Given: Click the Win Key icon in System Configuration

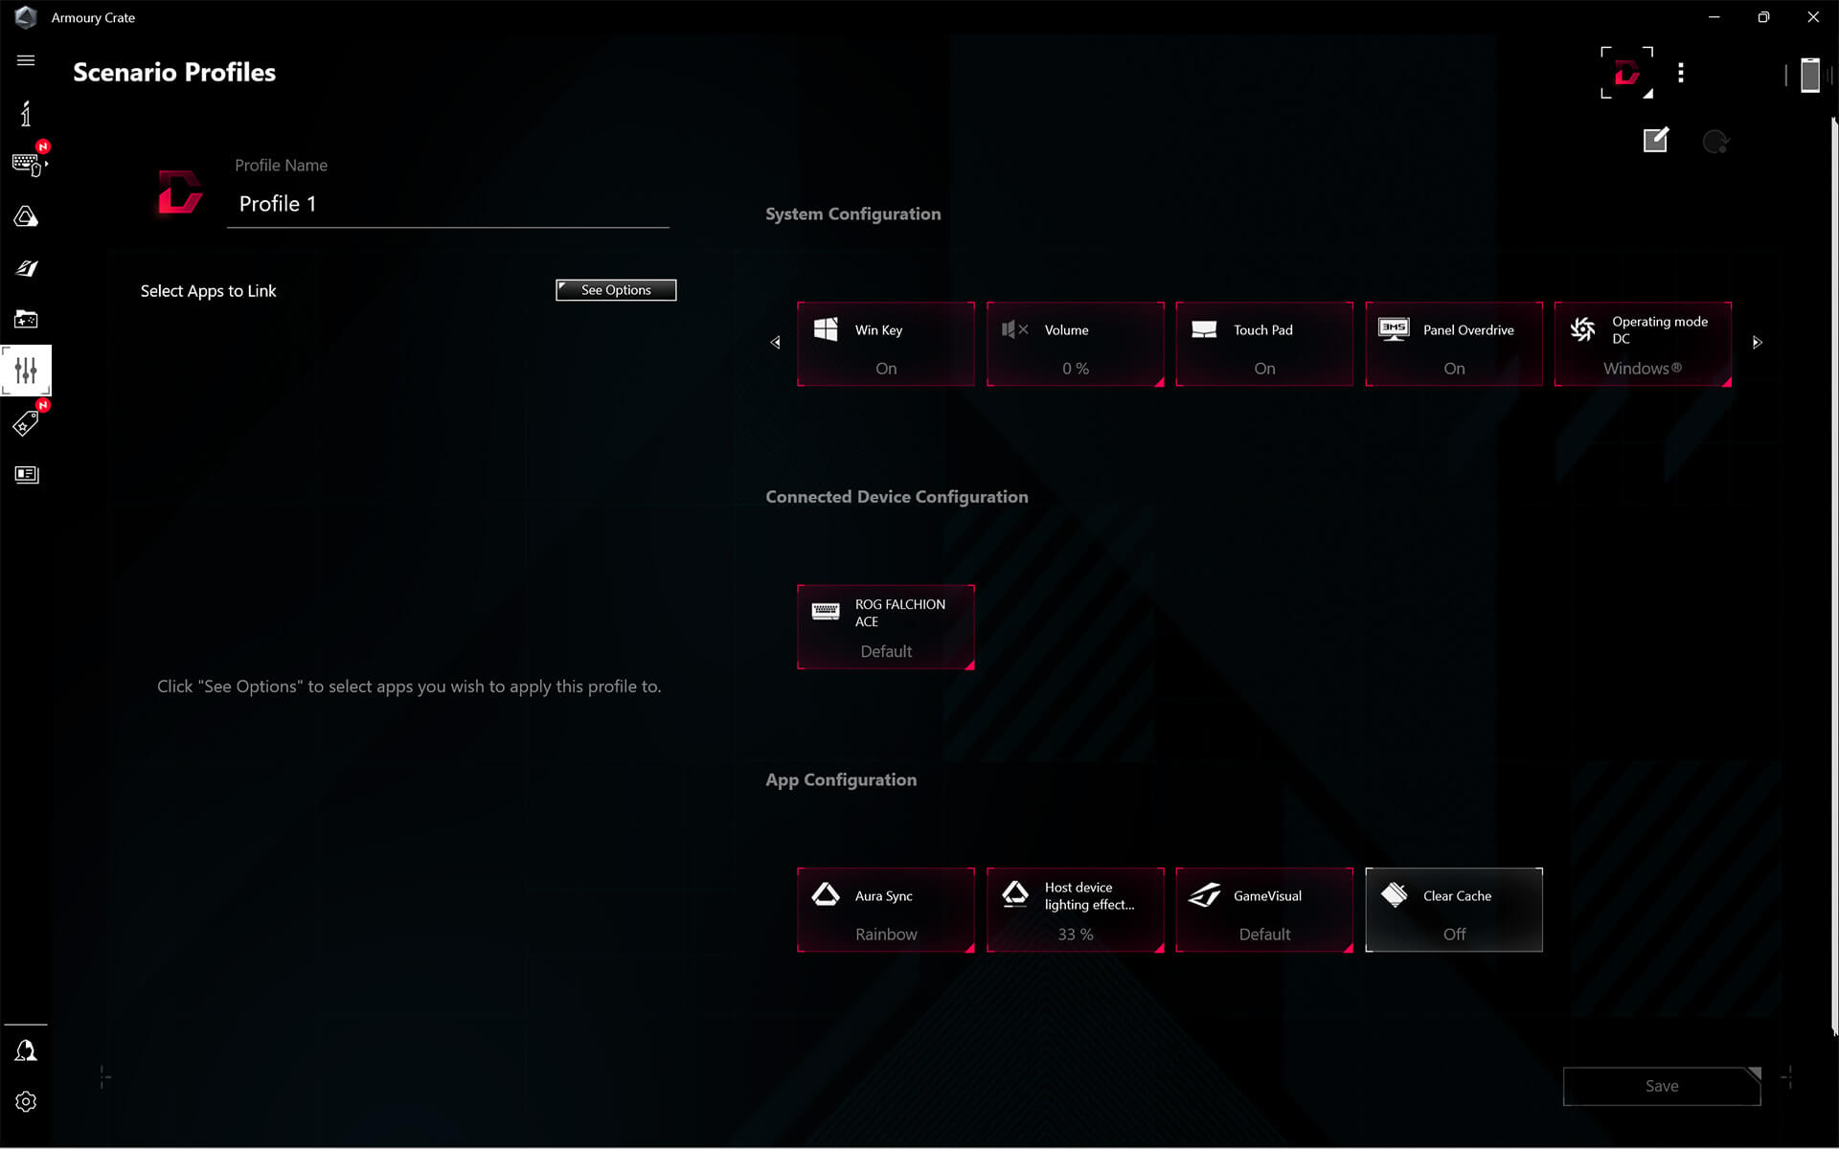Looking at the screenshot, I should [x=824, y=329].
